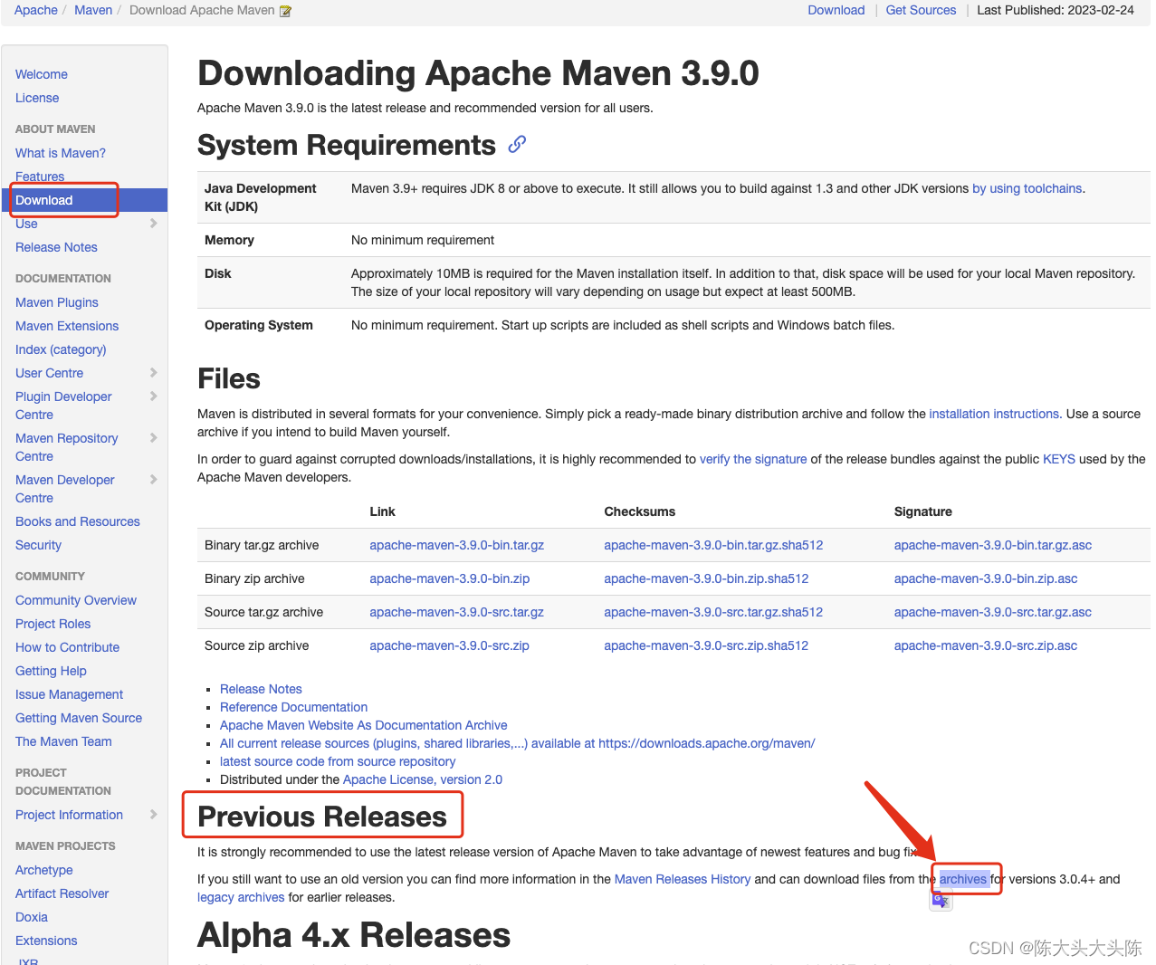Open the public KEYS link
The width and height of the screenshot is (1156, 965).
click(x=1059, y=459)
